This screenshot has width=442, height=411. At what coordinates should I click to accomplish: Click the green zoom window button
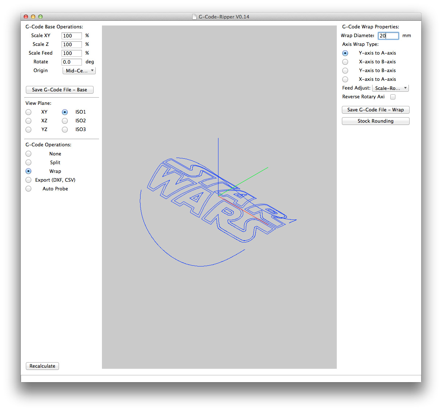pyautogui.click(x=40, y=17)
